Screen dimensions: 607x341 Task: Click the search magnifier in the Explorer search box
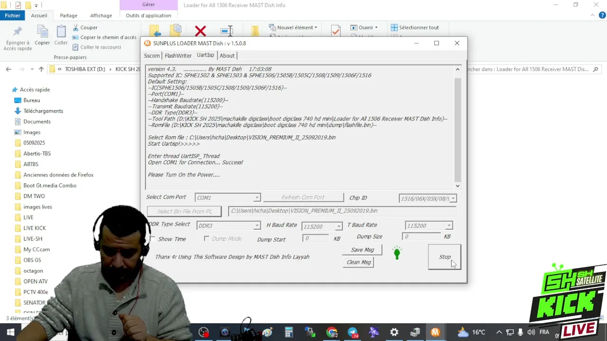(596, 69)
